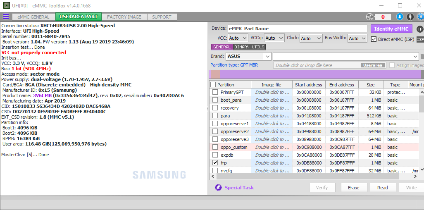Open the VCCq voltage dropdown
Image resolution: width=424 pixels, height=210 pixels.
pyautogui.click(x=274, y=38)
